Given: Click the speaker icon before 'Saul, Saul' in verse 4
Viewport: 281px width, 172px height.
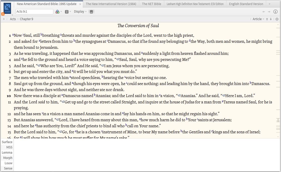Looking at the screenshot, I should pos(118,59).
